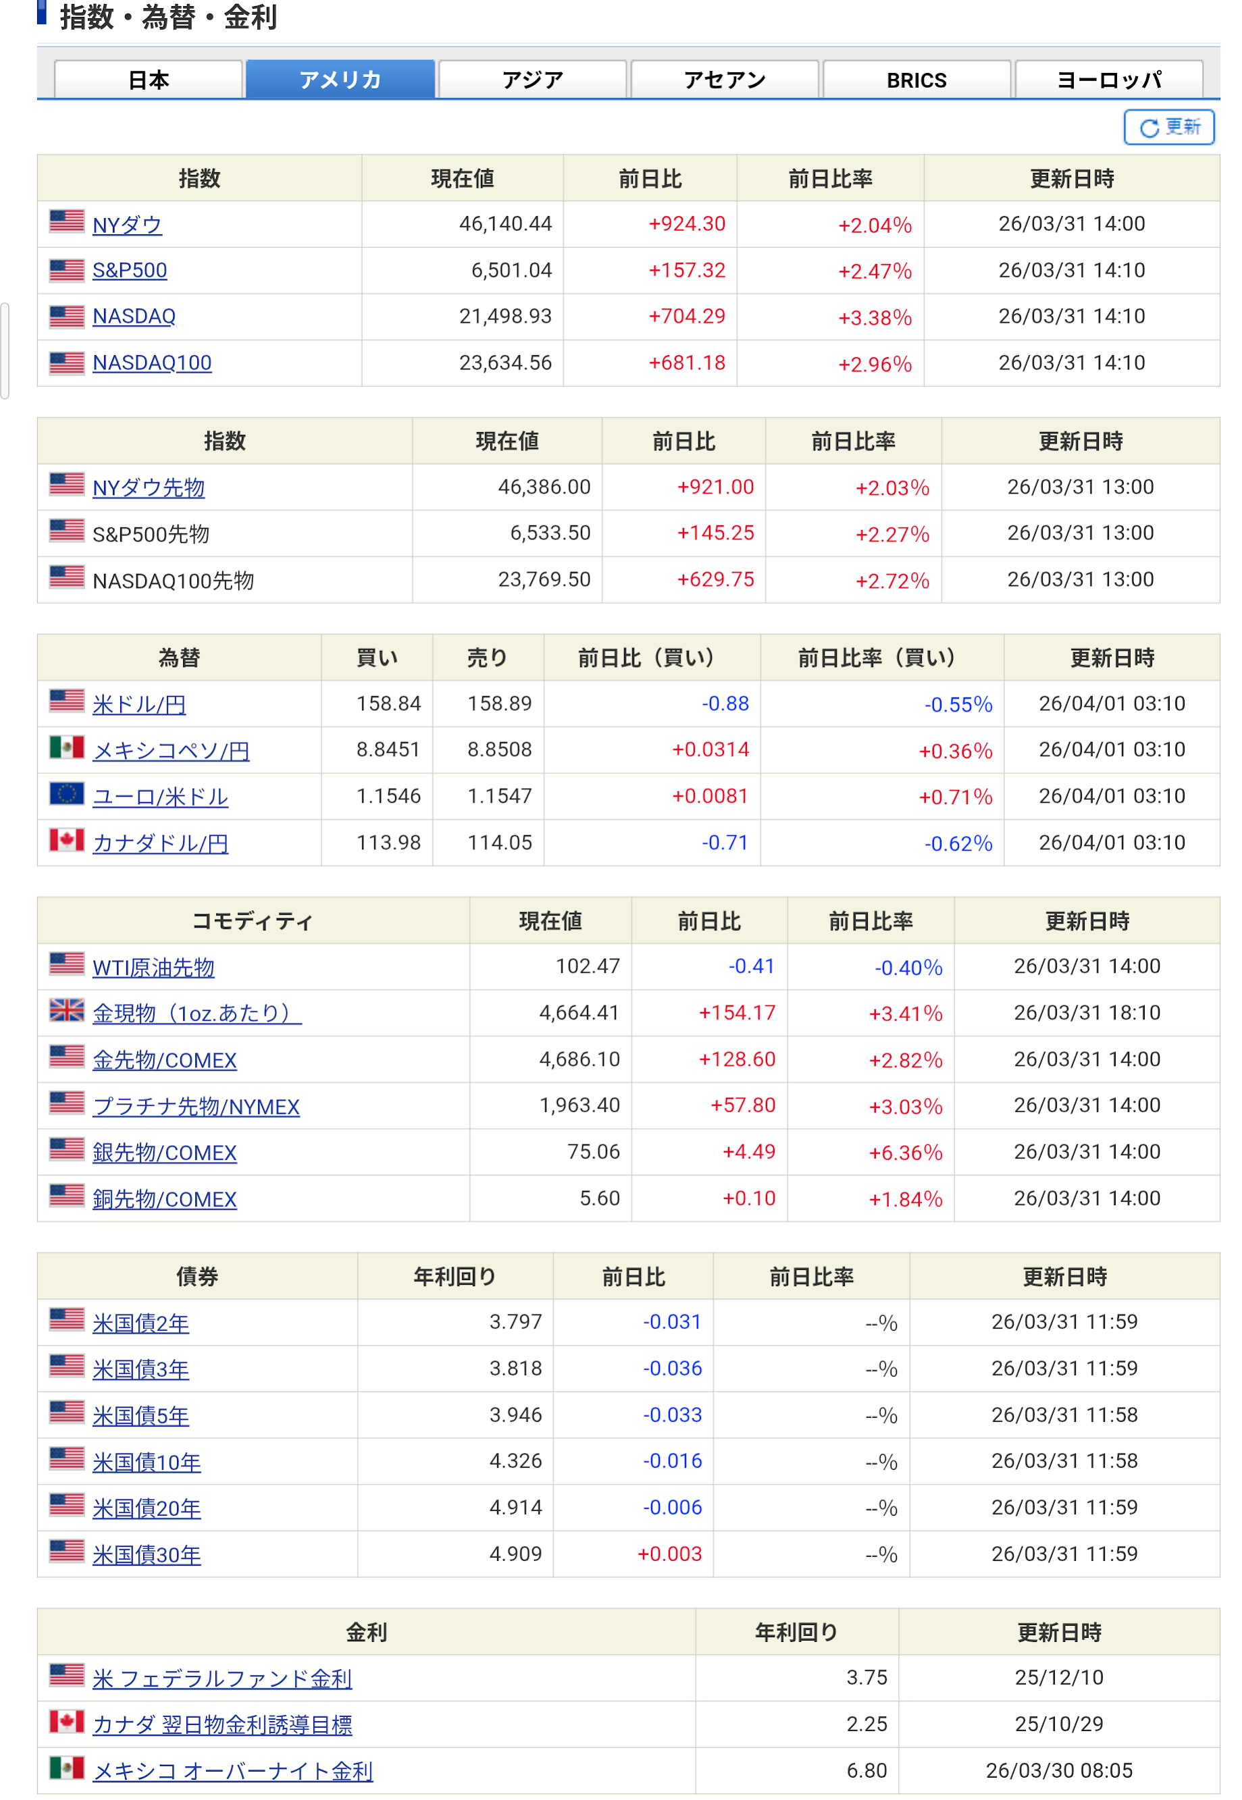Viewport: 1242px width, 1800px height.
Task: Click the Mexico flag beside メキシコ オーバーナイト金利
Action: 66,1768
